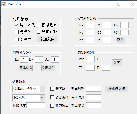137x114 pixels.
Task: Click the Dy grid size field
Action: pyautogui.click(x=39, y=59)
